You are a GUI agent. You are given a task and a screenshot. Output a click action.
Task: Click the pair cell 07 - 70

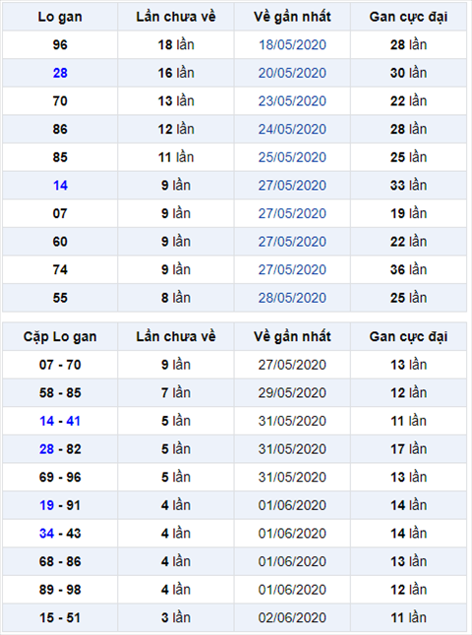coord(60,365)
